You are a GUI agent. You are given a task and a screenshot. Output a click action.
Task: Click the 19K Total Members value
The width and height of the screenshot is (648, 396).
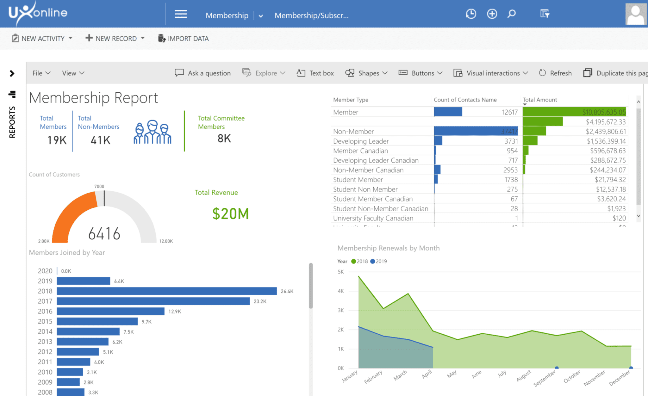57,140
